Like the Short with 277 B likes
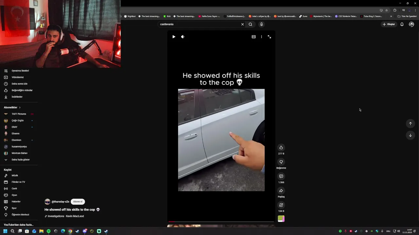The height and width of the screenshot is (235, 419). [281, 148]
